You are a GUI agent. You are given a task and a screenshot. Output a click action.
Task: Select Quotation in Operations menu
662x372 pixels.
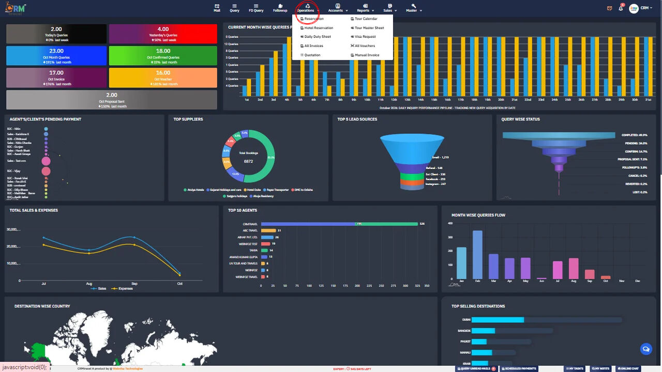(310, 55)
